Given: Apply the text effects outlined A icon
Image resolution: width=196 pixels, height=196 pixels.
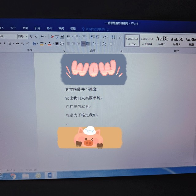Looking at the screenshot, I should click(34, 43).
